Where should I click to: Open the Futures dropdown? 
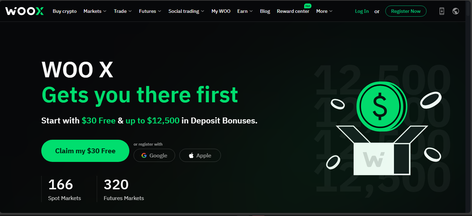point(150,11)
